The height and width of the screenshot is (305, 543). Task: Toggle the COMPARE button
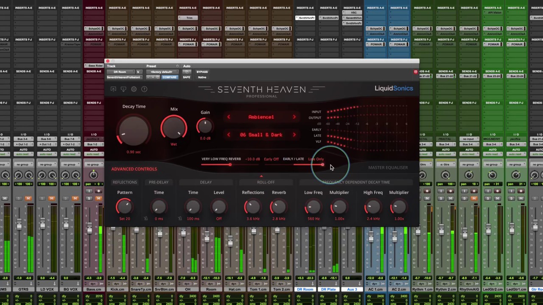coord(169,77)
